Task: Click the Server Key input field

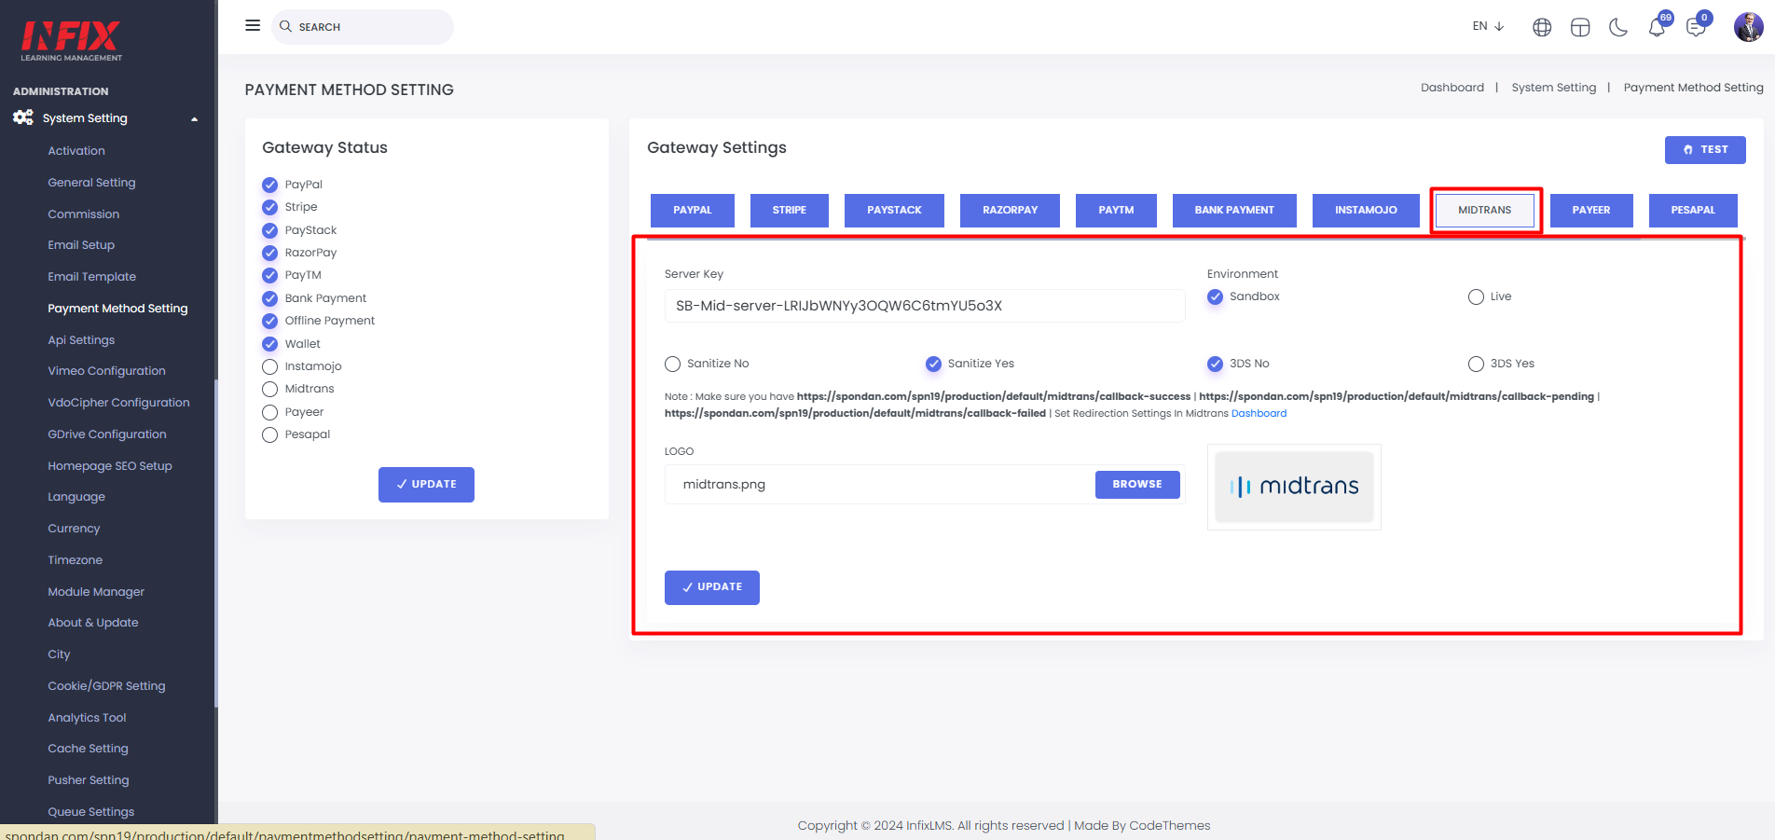Action: tap(925, 306)
